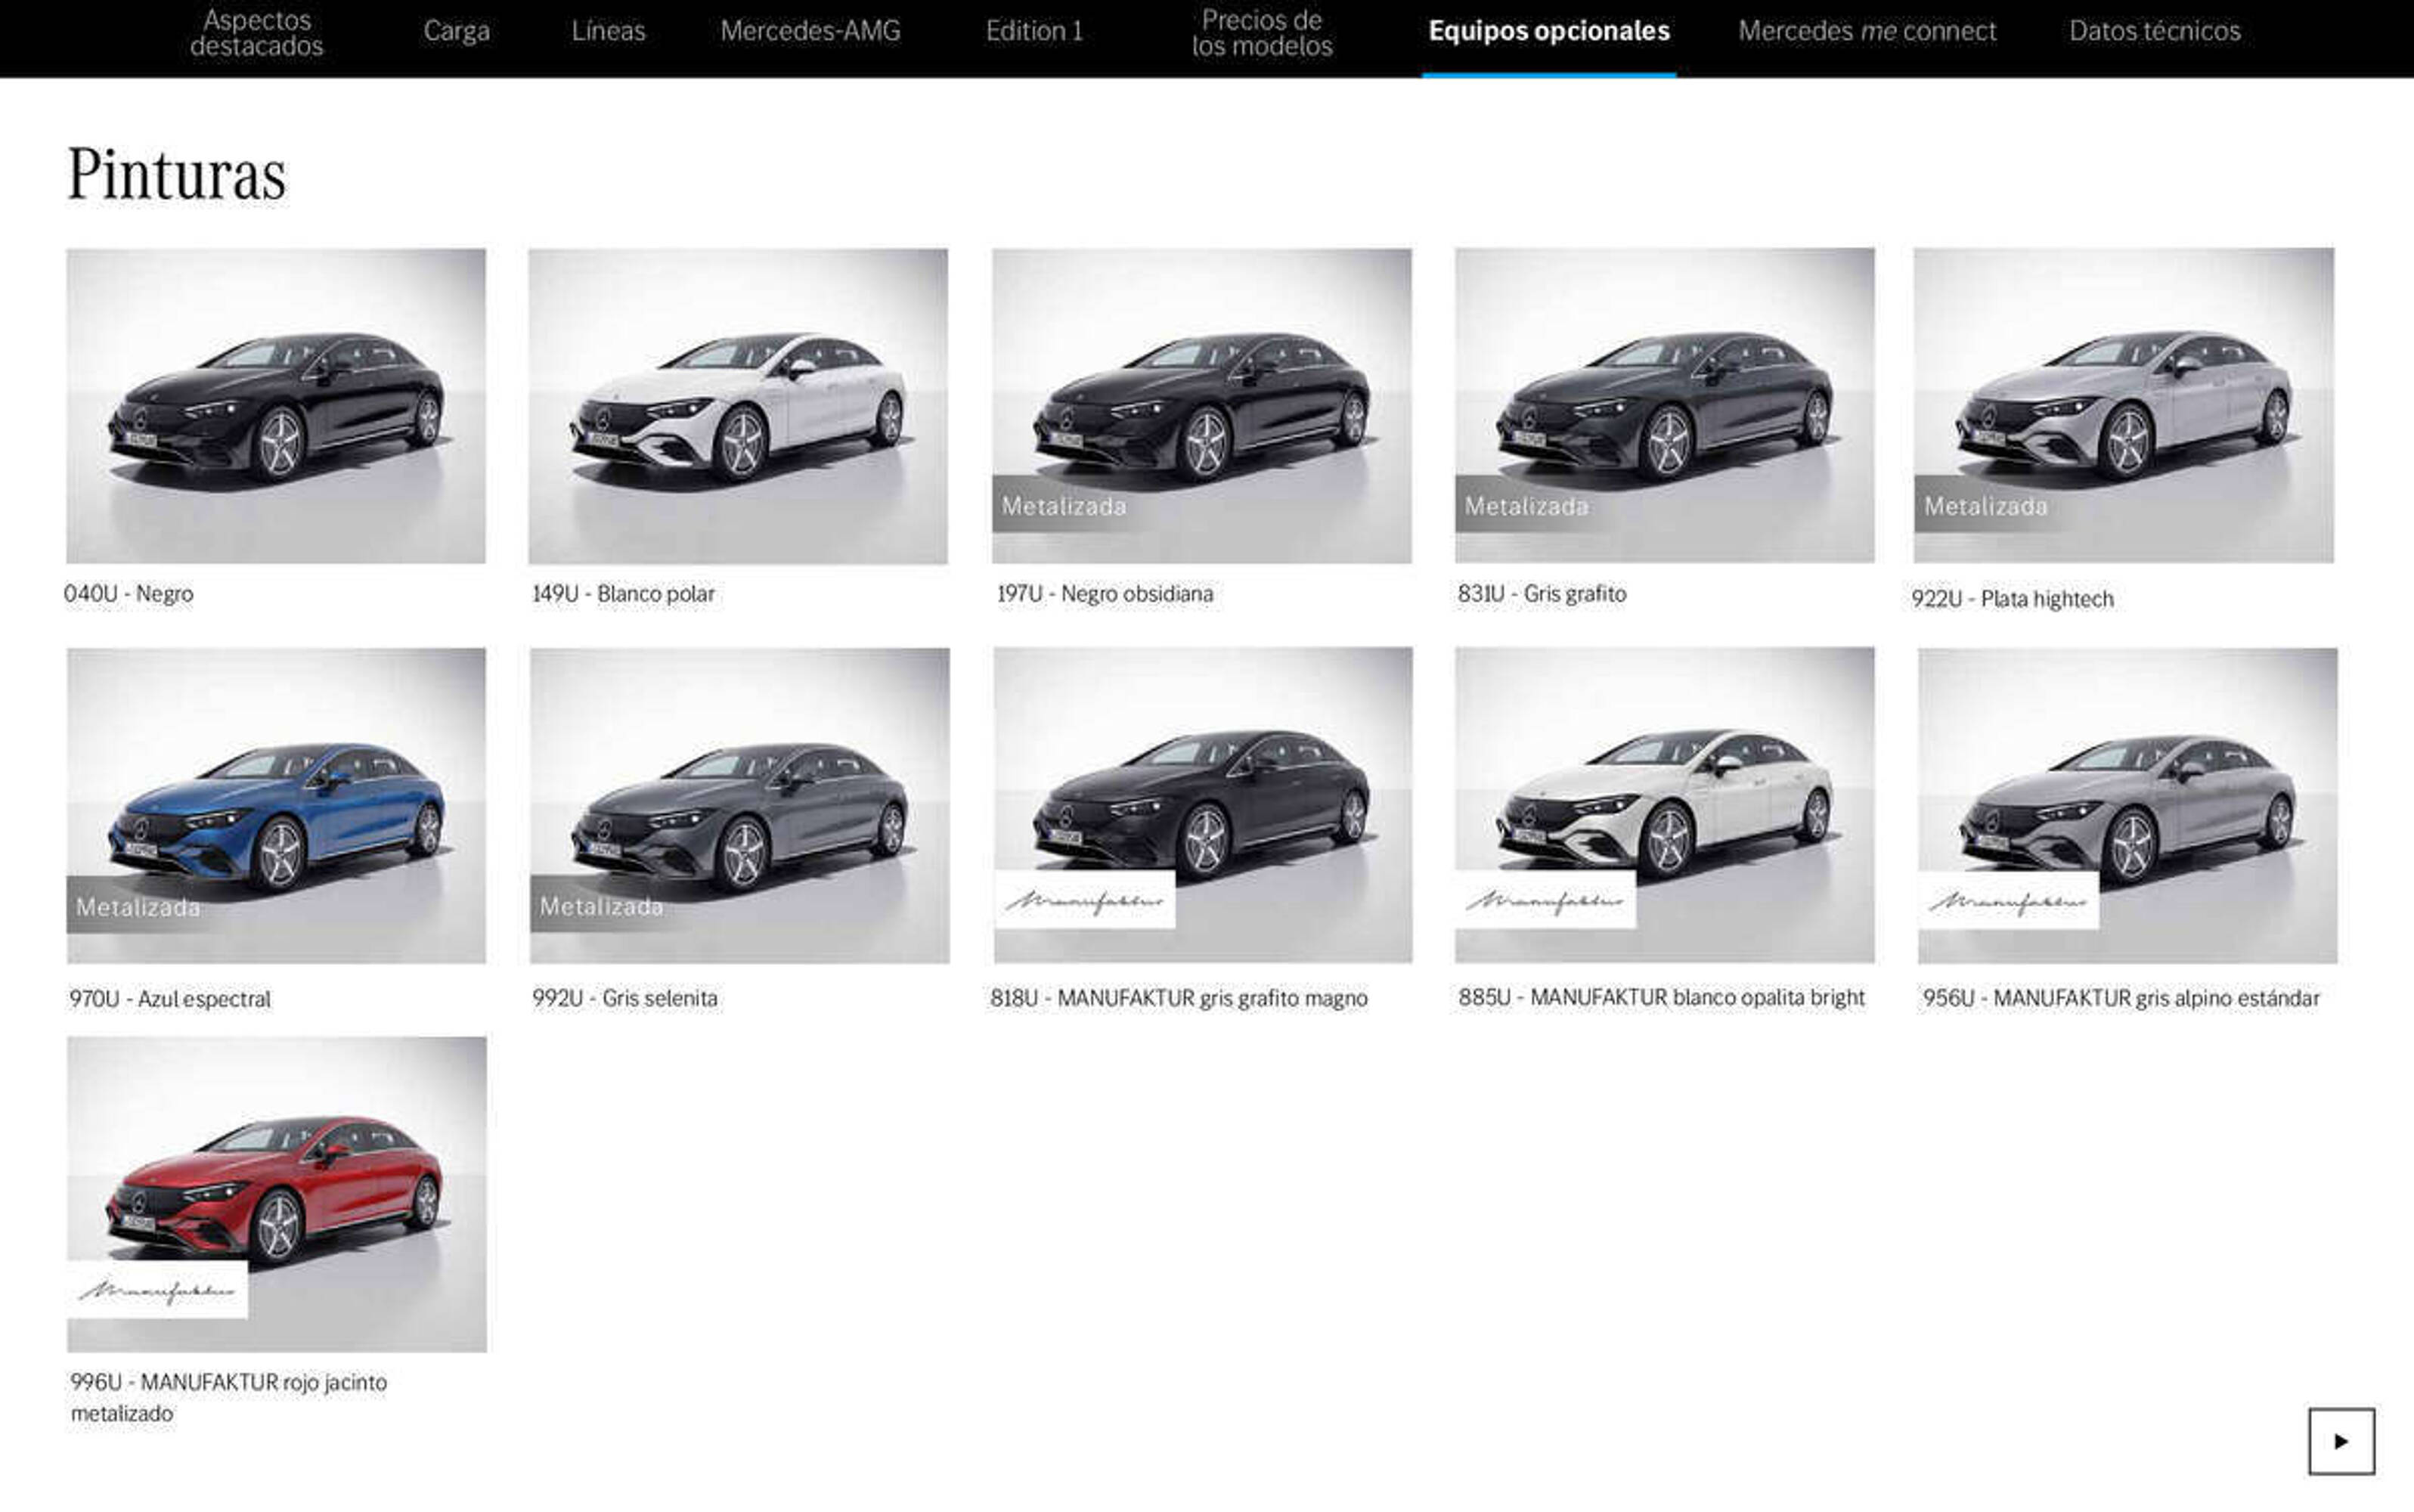
Task: Switch to the Líneas tab
Action: (x=608, y=32)
